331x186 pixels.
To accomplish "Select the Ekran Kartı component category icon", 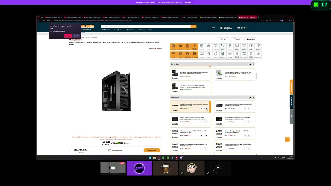I will pyautogui.click(x=180, y=47).
